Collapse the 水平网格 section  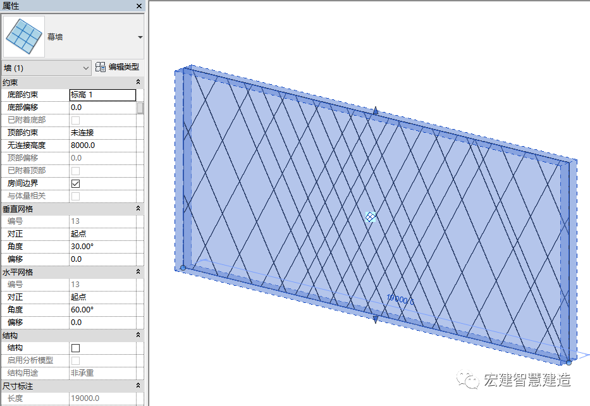pos(138,272)
